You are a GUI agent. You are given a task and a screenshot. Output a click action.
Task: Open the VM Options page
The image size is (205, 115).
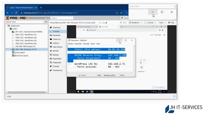coord(56,43)
